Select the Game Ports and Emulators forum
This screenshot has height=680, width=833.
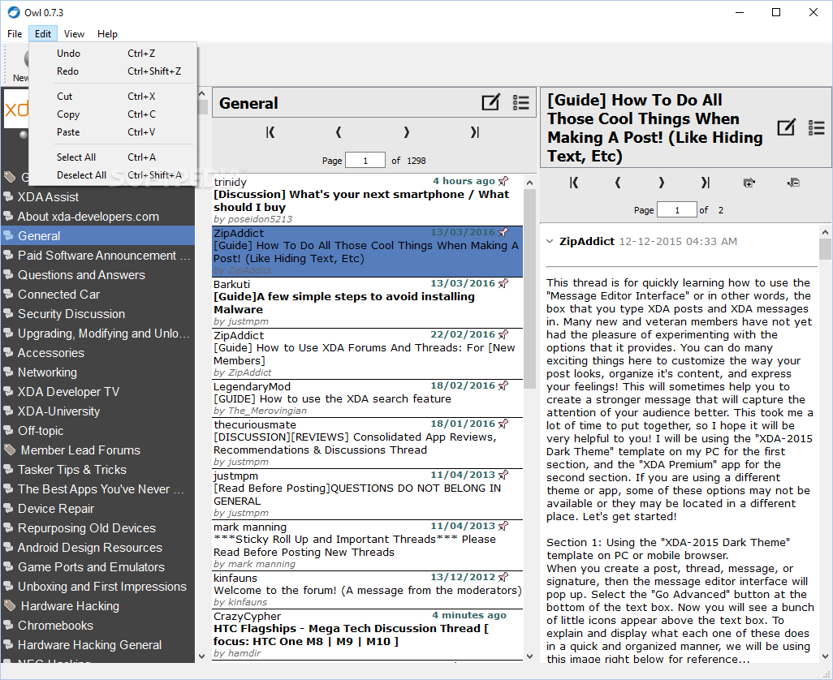tap(97, 567)
